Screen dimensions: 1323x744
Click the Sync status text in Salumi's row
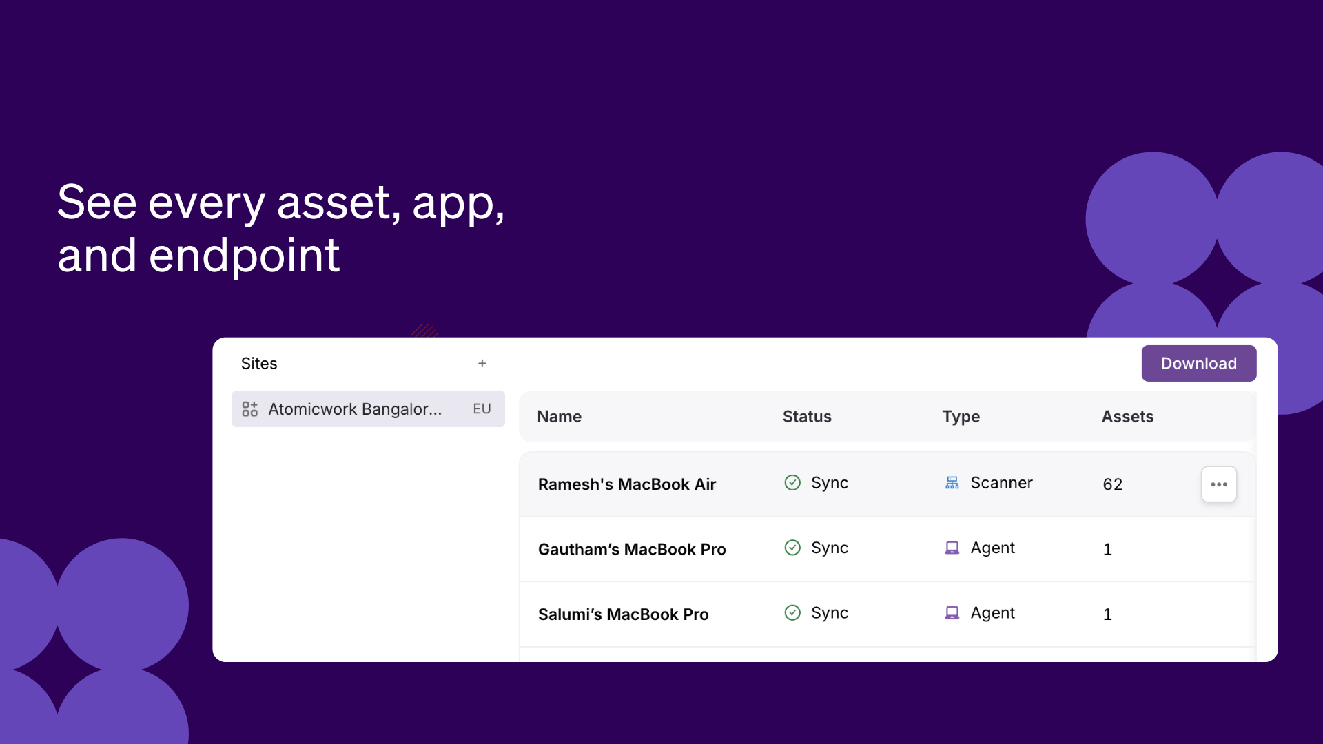pos(830,613)
